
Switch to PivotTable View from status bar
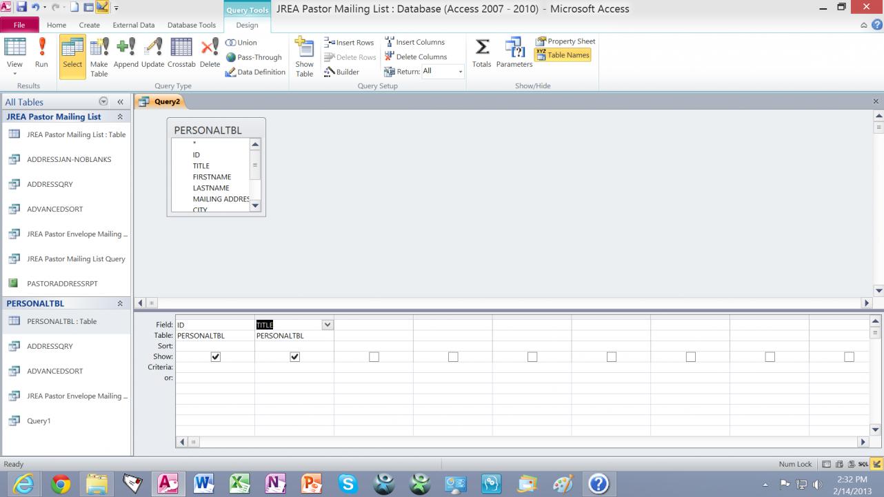tap(839, 464)
